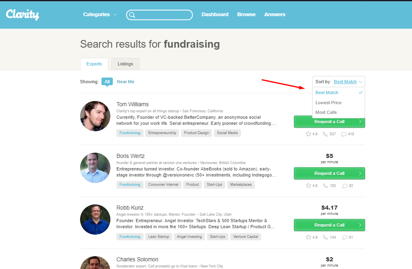Click Robb Kunz's star rating icon
This screenshot has width=412, height=269.
308,237
